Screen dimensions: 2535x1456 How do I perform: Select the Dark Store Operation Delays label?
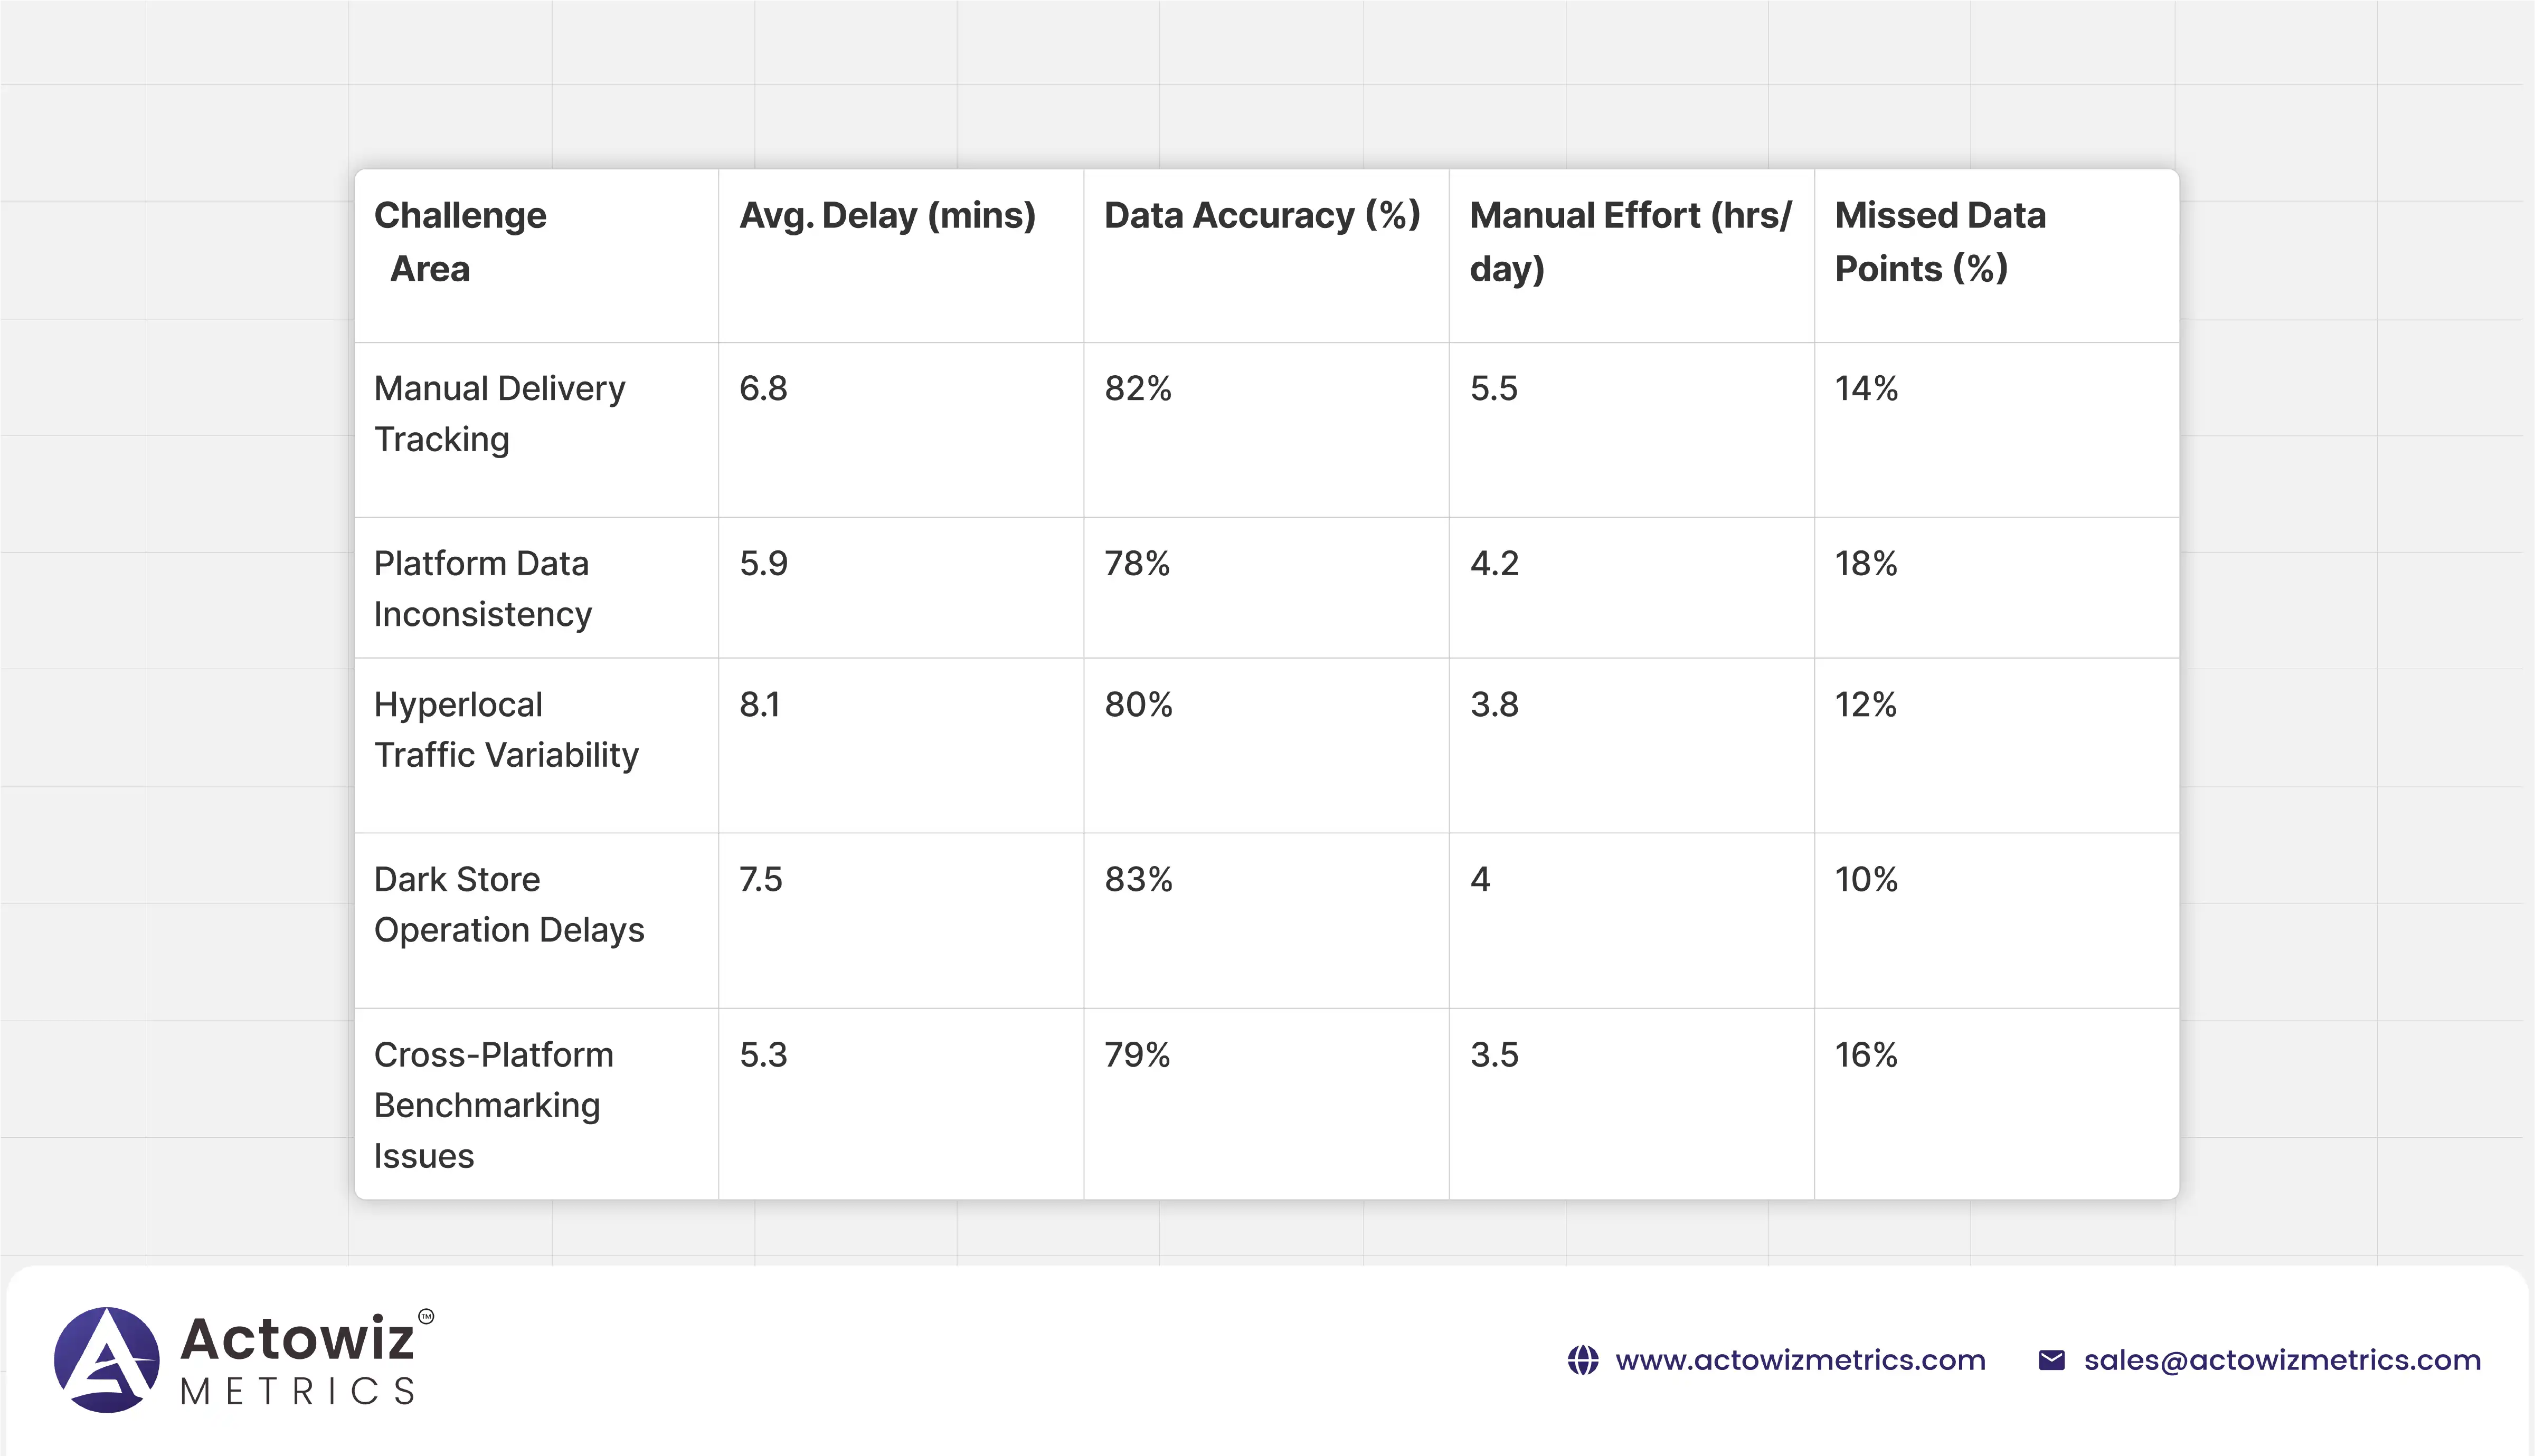pyautogui.click(x=509, y=905)
